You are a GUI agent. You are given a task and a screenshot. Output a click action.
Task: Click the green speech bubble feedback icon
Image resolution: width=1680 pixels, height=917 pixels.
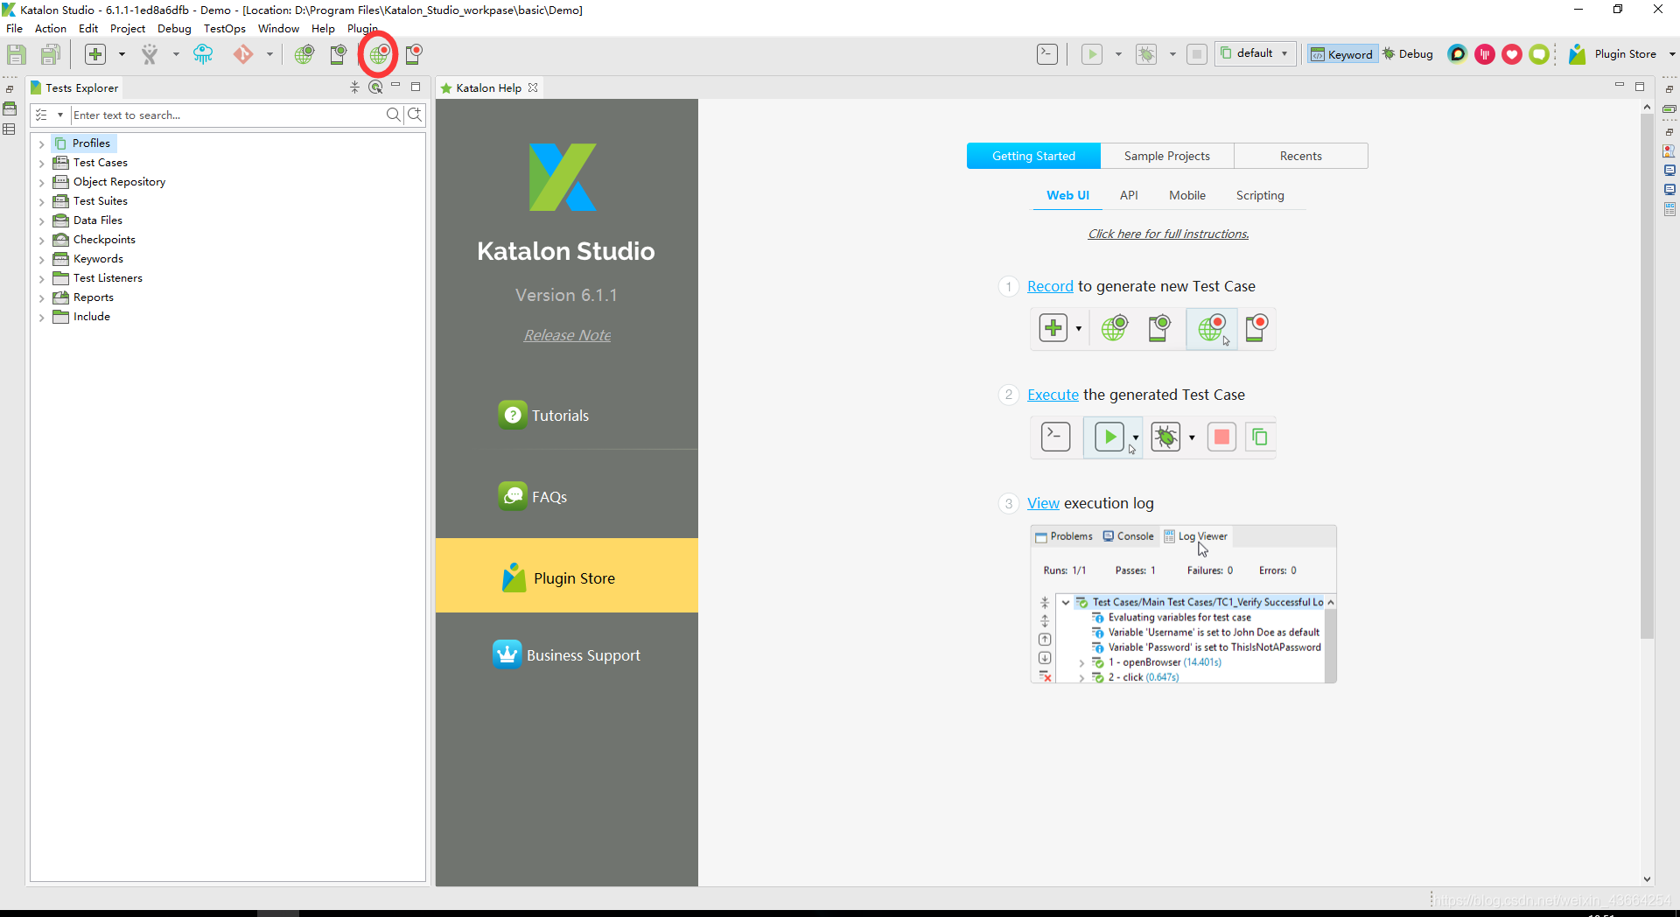1539,54
